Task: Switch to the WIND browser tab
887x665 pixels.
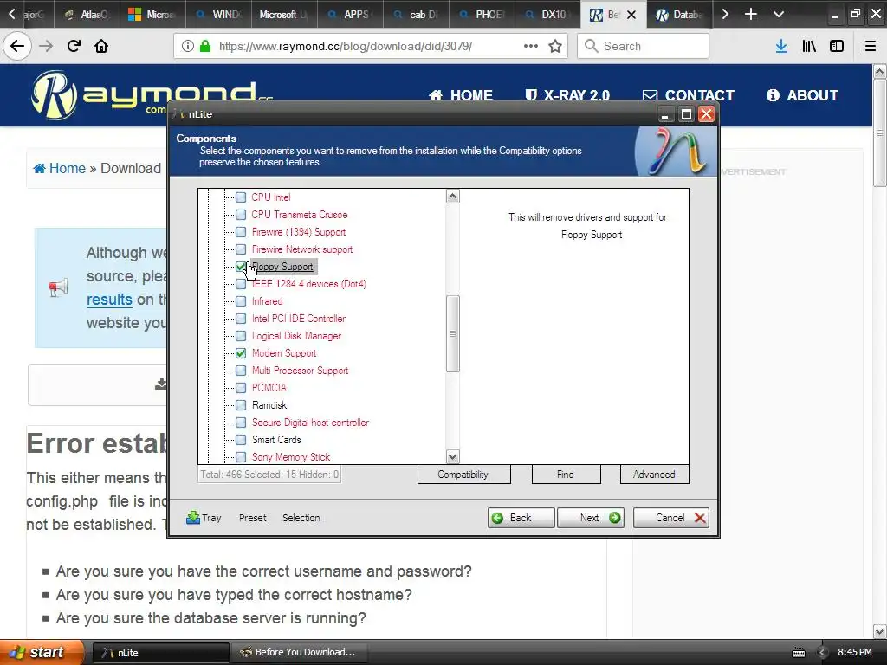Action: click(x=218, y=14)
